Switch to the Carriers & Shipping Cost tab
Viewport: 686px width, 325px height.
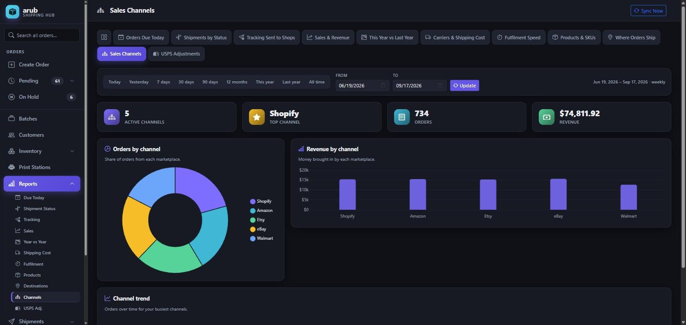pos(455,38)
